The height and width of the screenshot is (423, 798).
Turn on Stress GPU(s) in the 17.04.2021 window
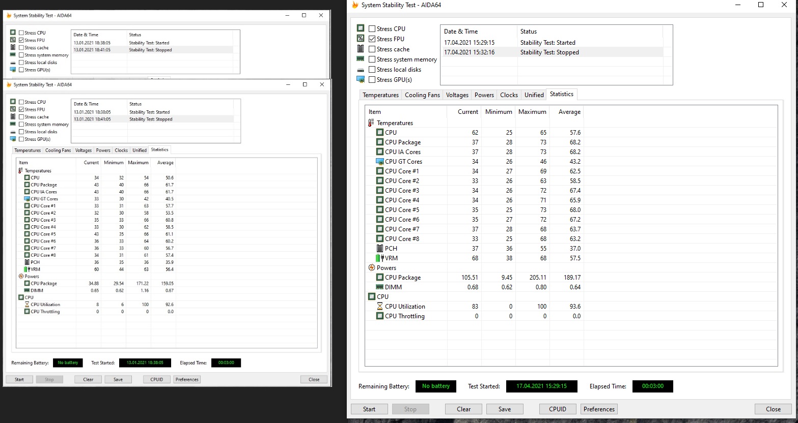[x=372, y=80]
